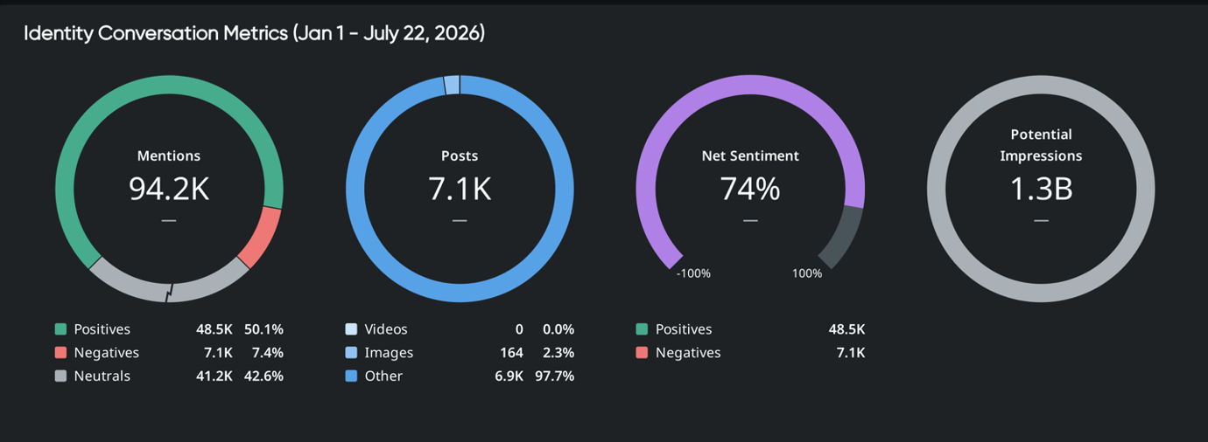
Task: Click the red negatives segment of Mentions donut
Action: click(260, 236)
